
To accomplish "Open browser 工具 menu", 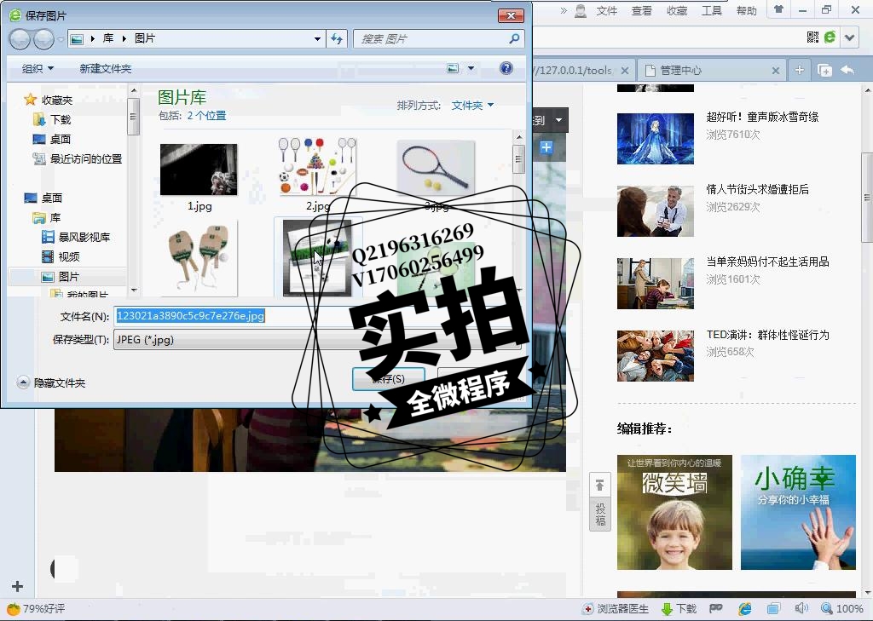I will [712, 10].
